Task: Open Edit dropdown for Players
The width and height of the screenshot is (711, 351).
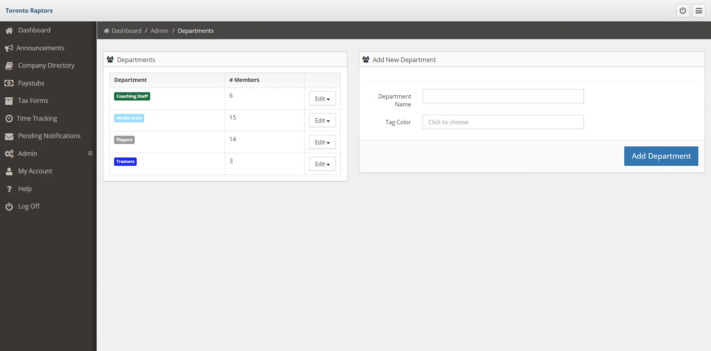Action: click(x=322, y=142)
